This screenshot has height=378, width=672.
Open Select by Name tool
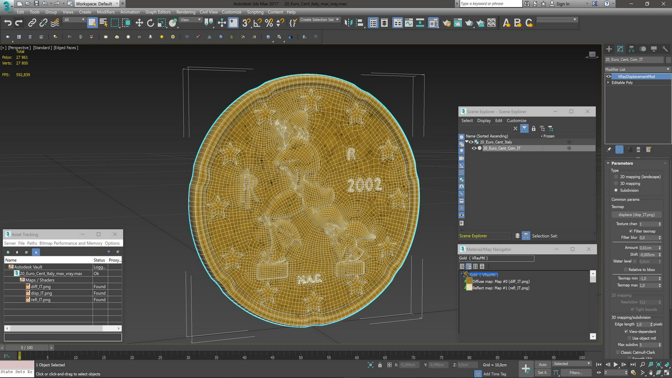tap(104, 23)
